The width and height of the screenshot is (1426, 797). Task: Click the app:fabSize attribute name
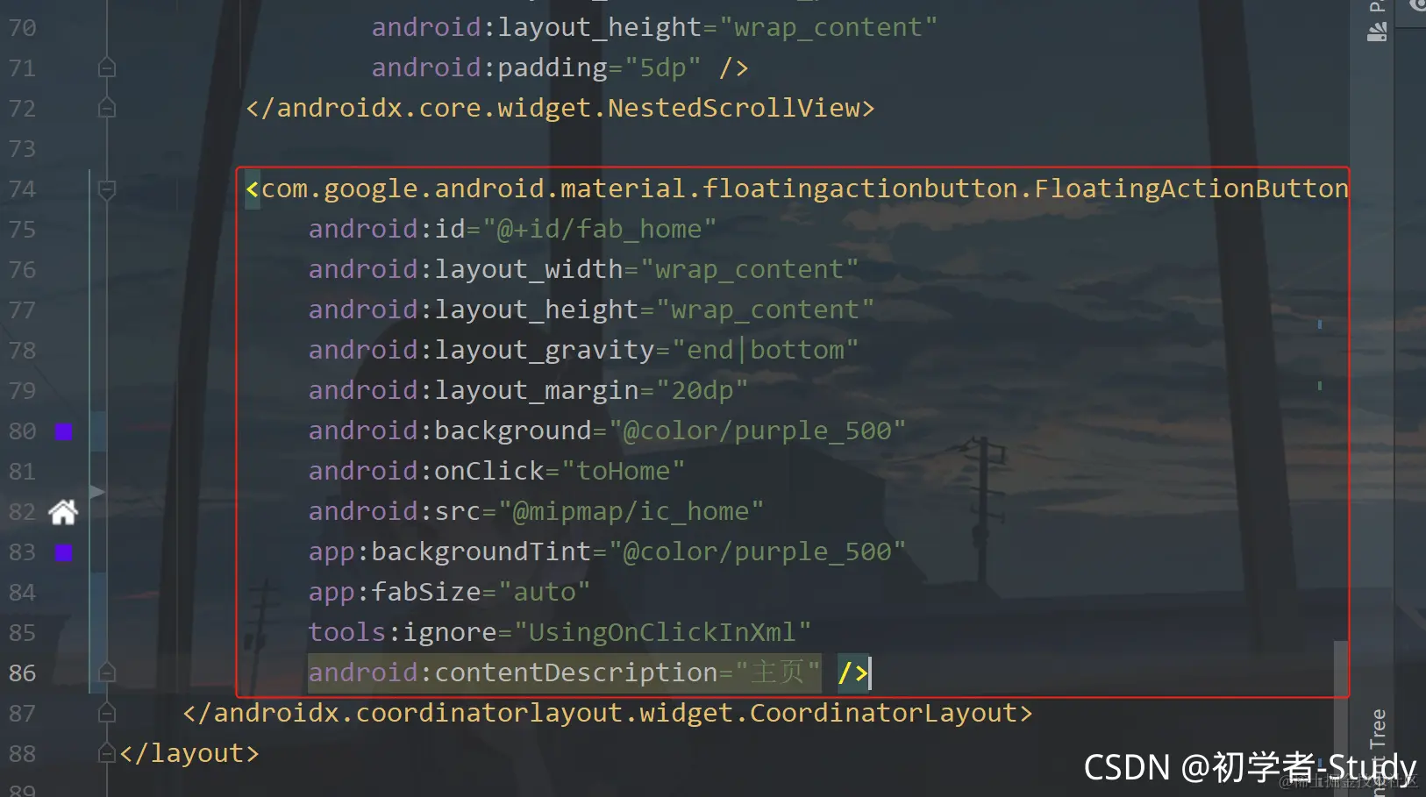coord(395,593)
